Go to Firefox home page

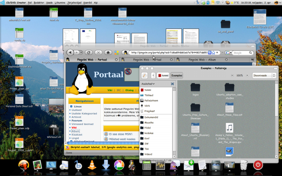click(108, 52)
